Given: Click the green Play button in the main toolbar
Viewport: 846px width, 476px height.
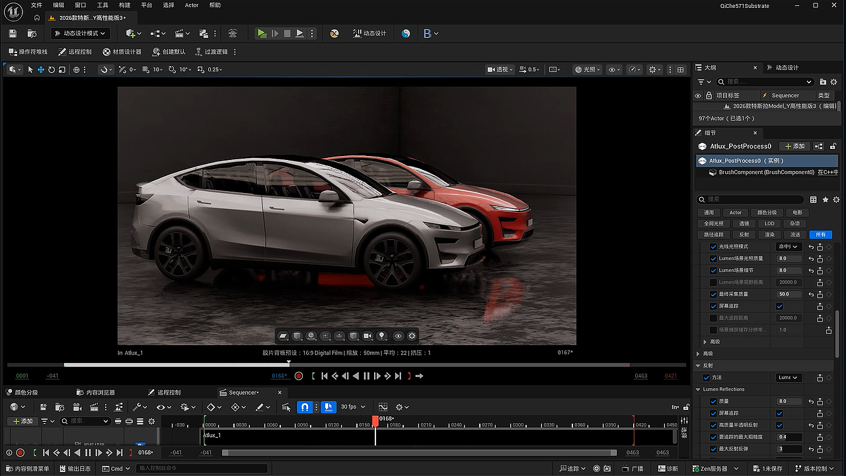Looking at the screenshot, I should tap(262, 33).
